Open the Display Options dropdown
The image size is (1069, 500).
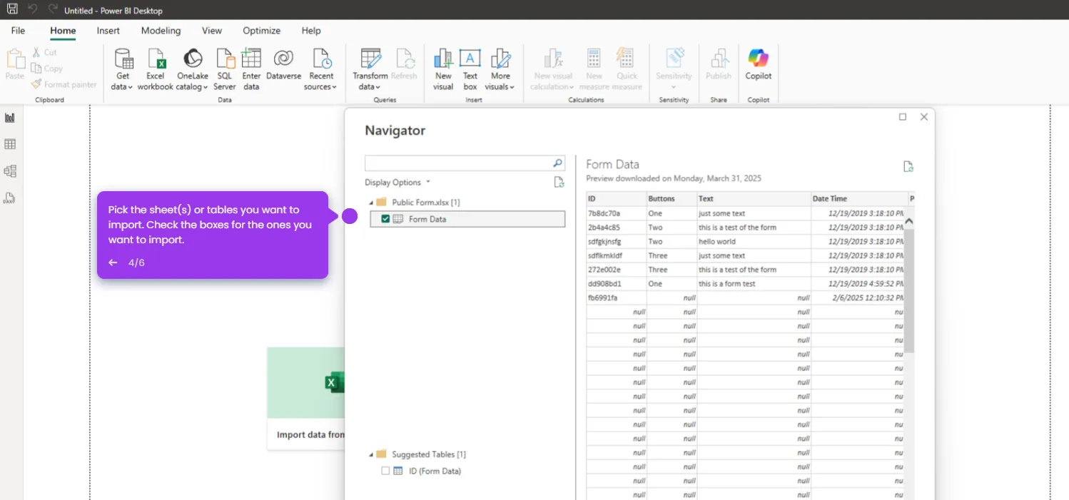397,183
